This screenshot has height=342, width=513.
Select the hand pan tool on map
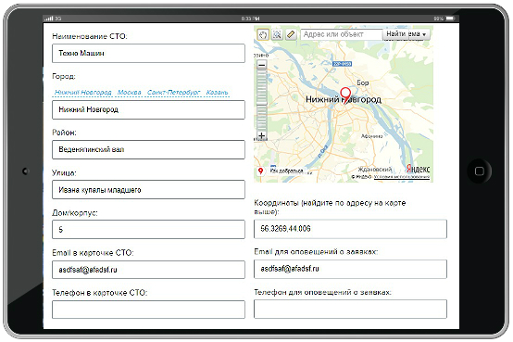pos(263,34)
